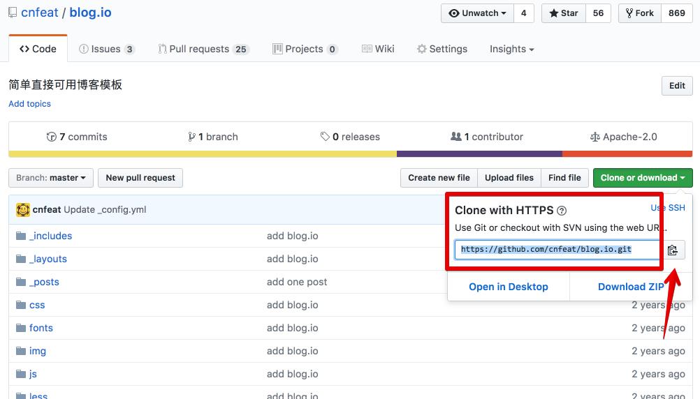Star the blog.io repository

564,13
